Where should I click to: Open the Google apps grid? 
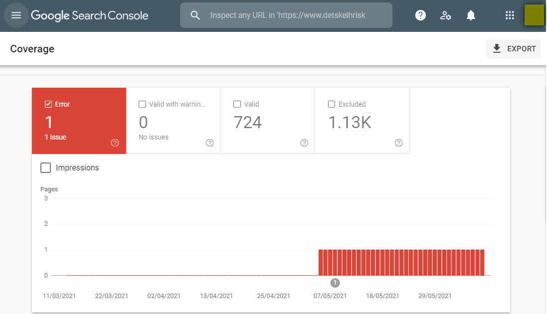click(x=510, y=15)
